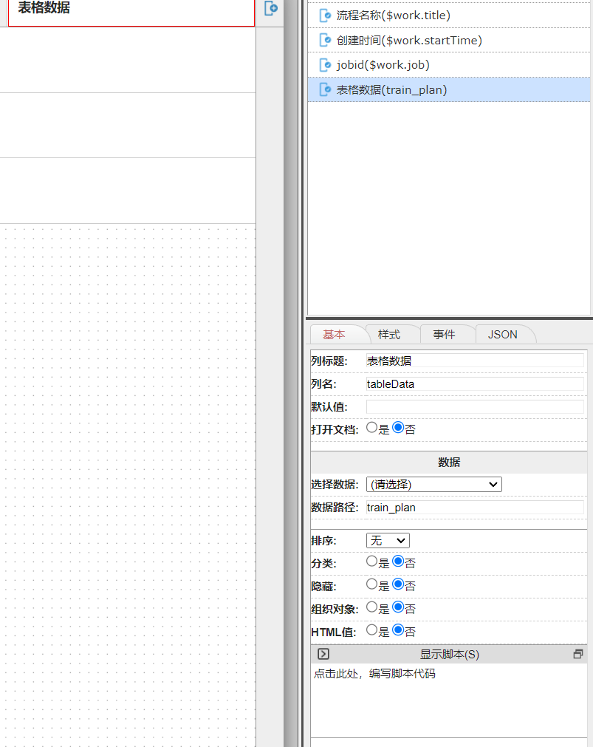Viewport: 593px width, 747px height.
Task: Set 打开文档 to 否
Action: [x=398, y=428]
